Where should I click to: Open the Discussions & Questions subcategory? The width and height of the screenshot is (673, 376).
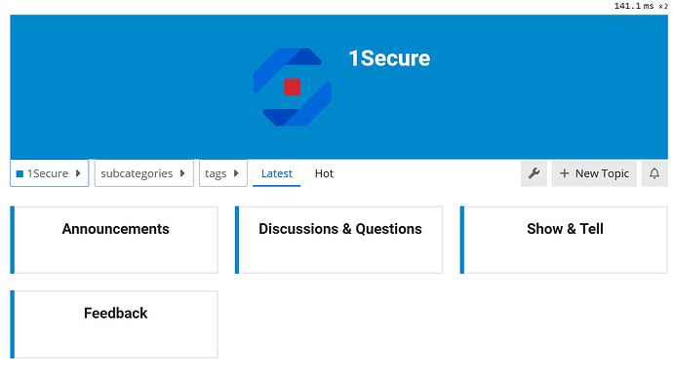click(339, 240)
